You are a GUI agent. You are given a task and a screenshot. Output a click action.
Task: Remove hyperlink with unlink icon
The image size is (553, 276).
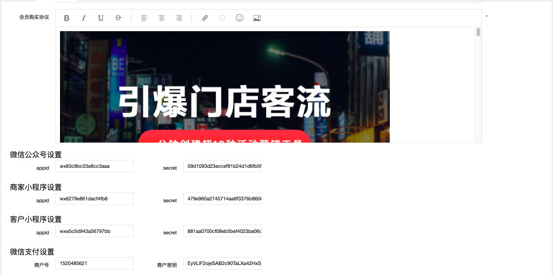[x=222, y=18]
